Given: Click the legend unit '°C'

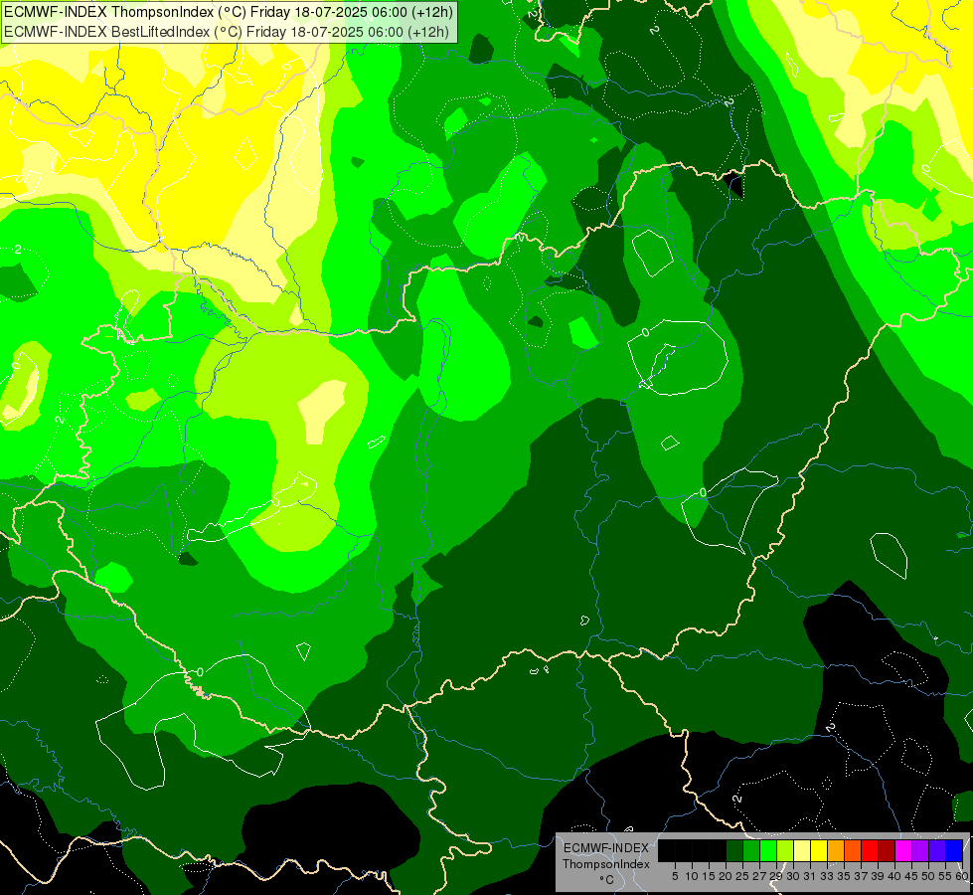Looking at the screenshot, I should tap(606, 880).
